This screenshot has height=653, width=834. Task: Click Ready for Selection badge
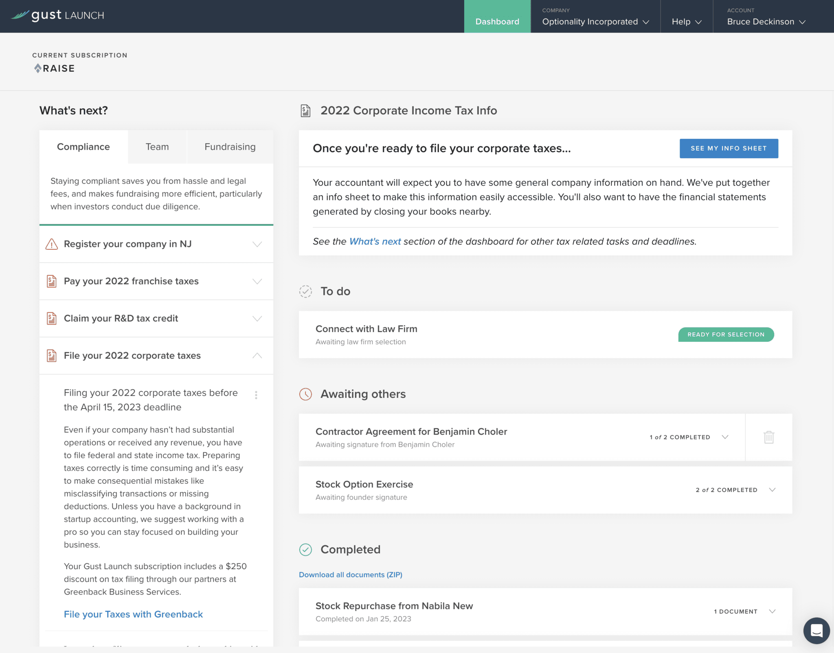point(726,334)
